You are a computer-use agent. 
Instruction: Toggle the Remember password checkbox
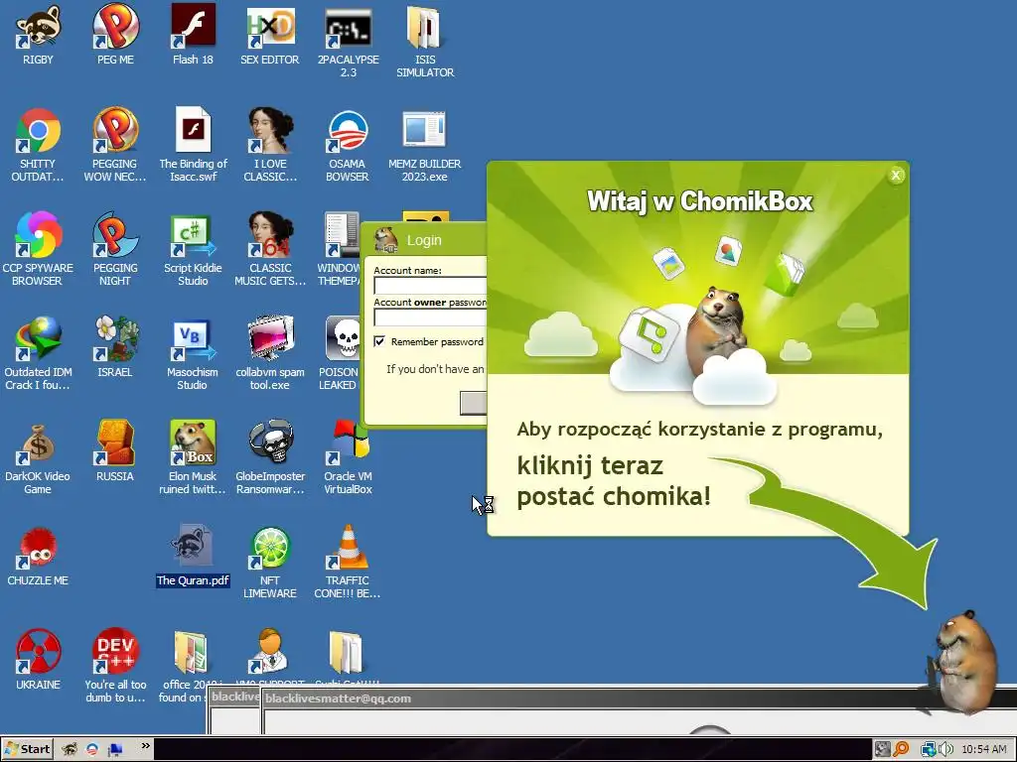pos(379,341)
